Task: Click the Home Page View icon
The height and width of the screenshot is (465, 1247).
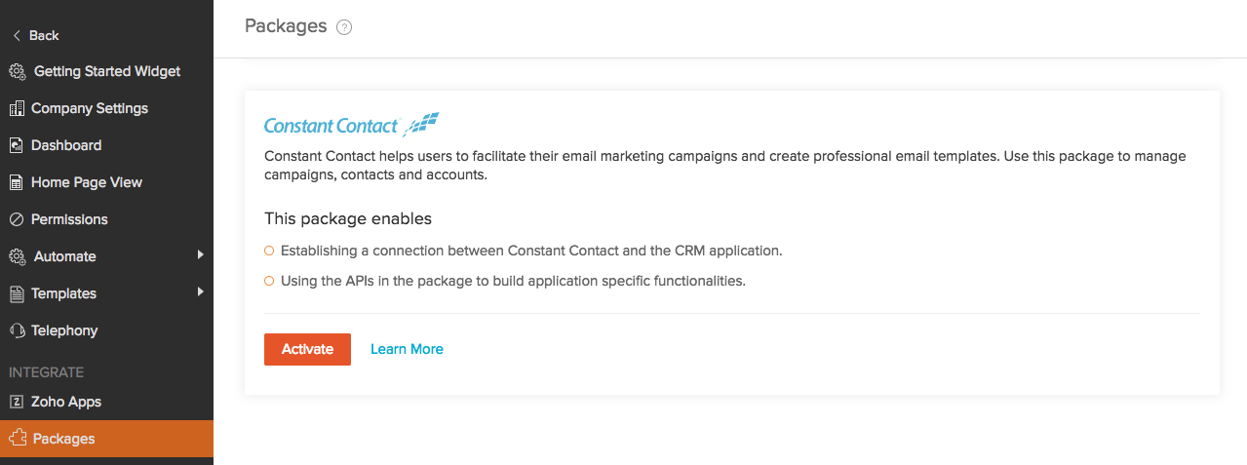Action: [x=17, y=182]
